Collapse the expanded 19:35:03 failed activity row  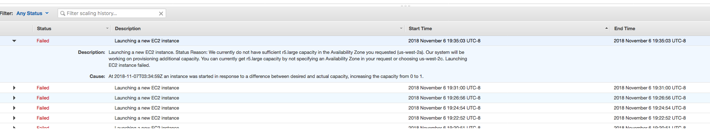point(14,41)
